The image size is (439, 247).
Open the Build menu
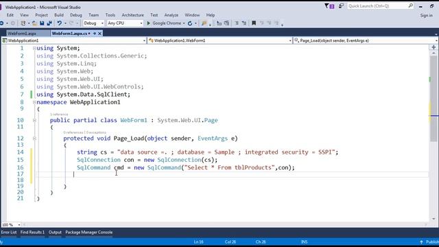point(59,15)
